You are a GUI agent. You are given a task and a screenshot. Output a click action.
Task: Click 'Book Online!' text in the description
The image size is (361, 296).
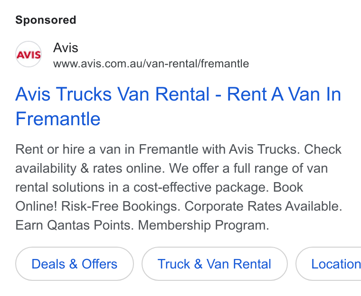coord(159,197)
